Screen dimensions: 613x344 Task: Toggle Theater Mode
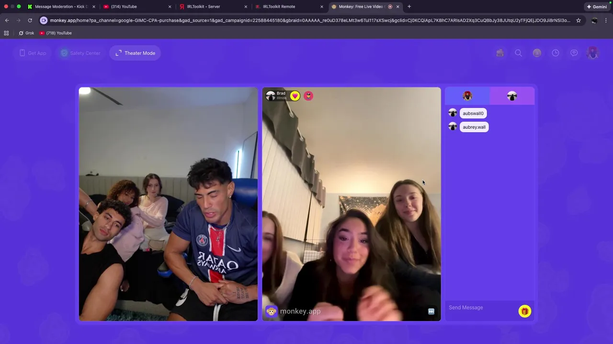pyautogui.click(x=135, y=53)
